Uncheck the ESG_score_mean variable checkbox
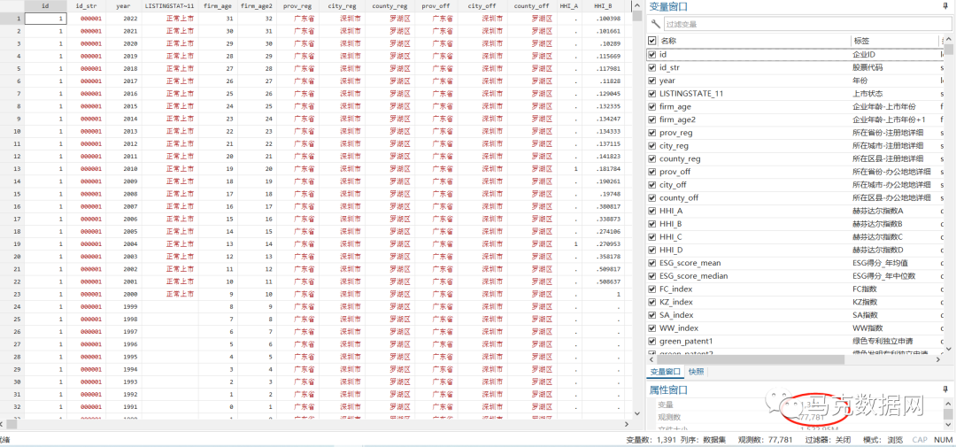 651,263
